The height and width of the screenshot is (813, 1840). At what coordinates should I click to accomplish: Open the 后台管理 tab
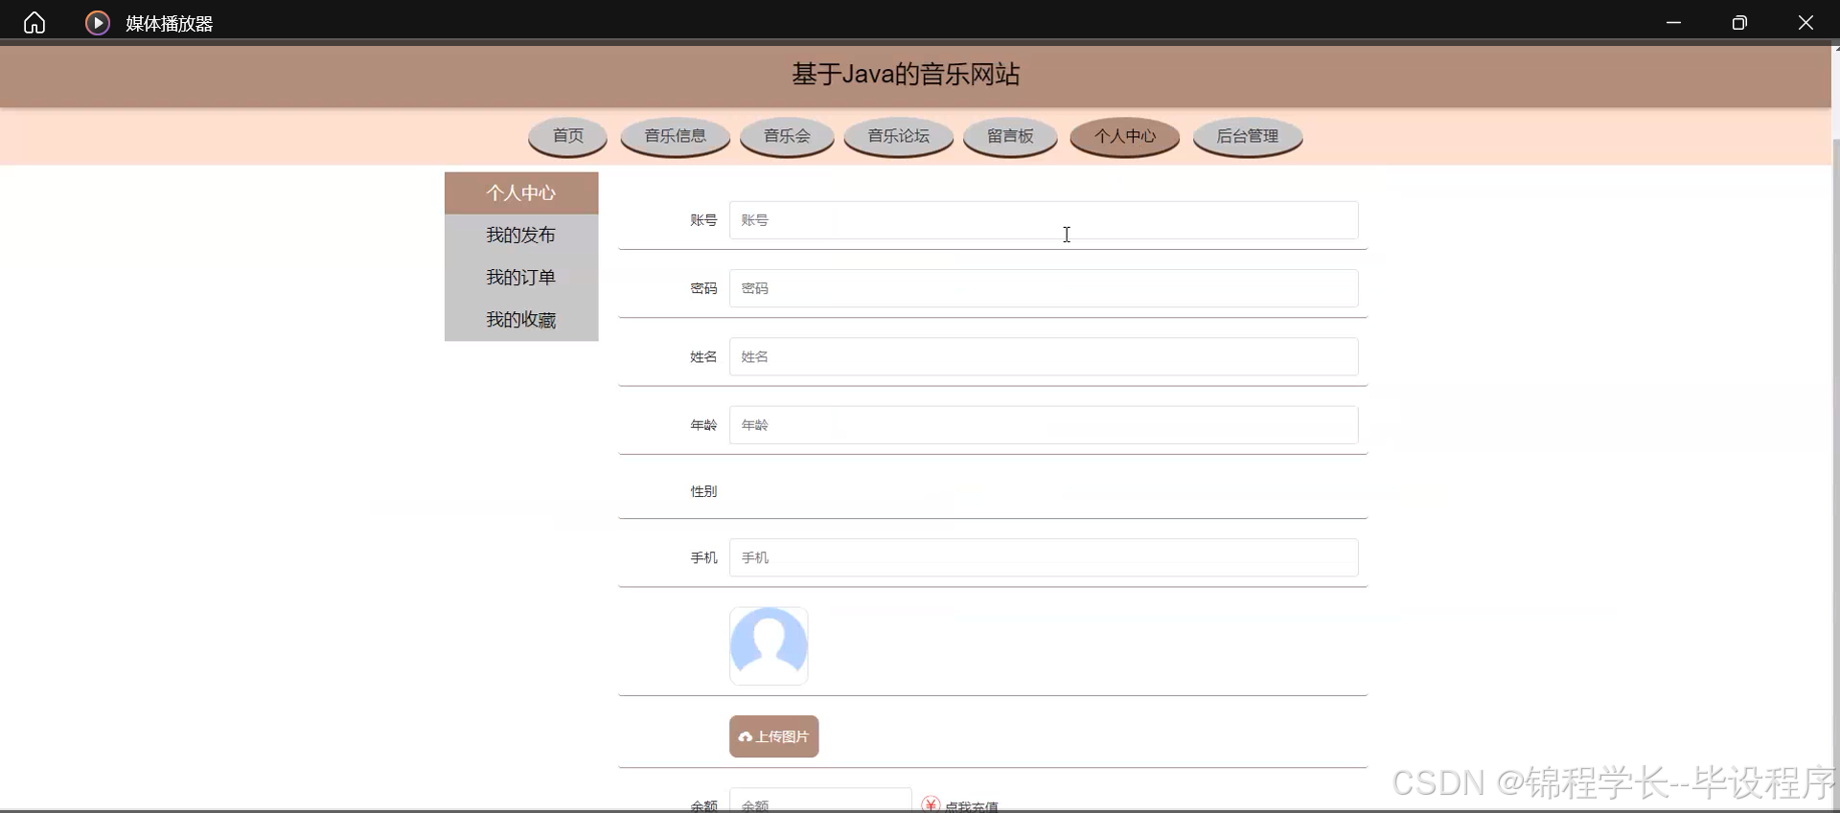[1248, 136]
